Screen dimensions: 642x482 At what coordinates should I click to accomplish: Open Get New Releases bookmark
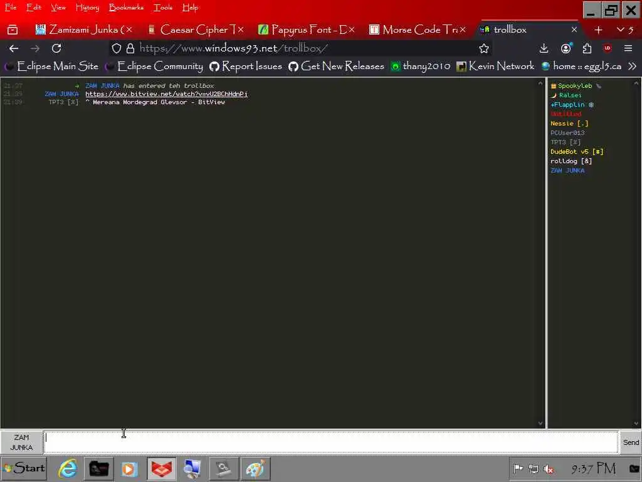pyautogui.click(x=336, y=66)
